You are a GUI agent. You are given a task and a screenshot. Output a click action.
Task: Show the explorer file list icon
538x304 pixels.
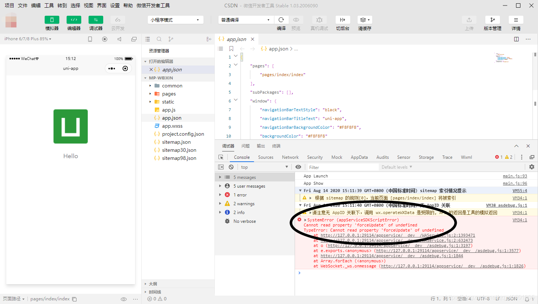(147, 39)
